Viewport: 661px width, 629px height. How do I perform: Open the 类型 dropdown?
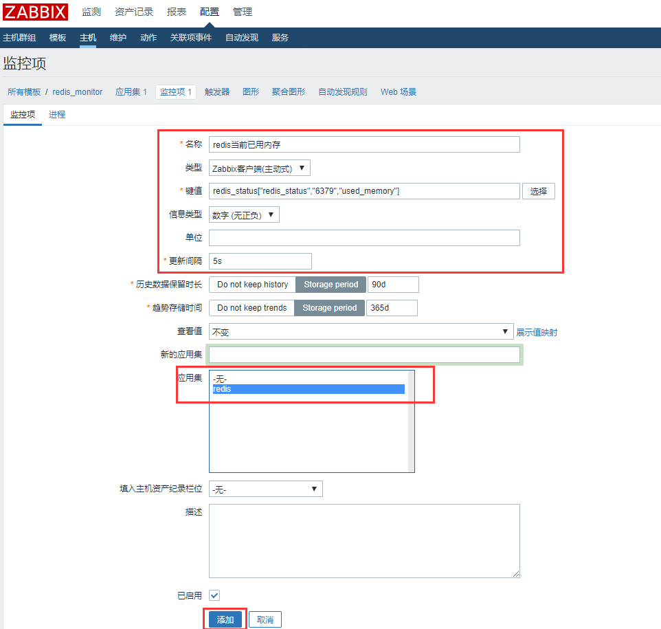click(x=260, y=168)
